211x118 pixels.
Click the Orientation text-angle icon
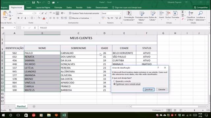[62, 13]
